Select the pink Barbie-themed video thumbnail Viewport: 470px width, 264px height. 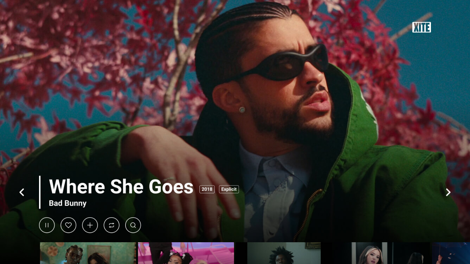click(186, 253)
